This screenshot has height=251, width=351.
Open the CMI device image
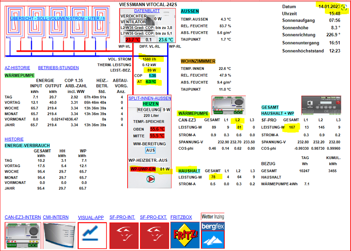coord(59,235)
